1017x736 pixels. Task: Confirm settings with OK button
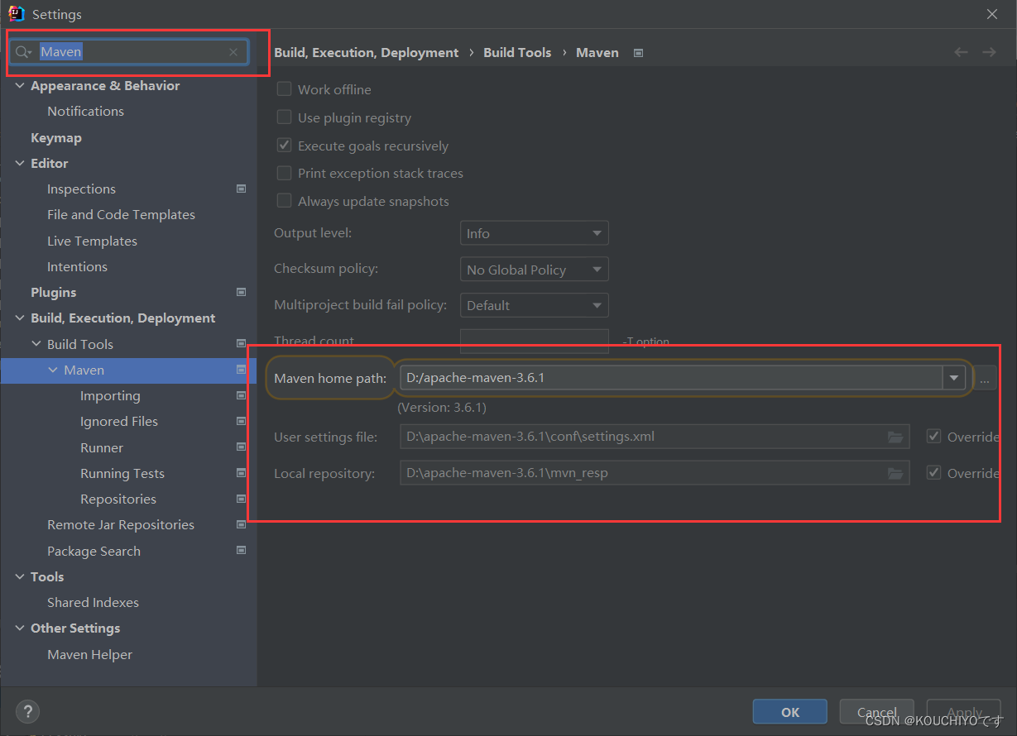789,712
